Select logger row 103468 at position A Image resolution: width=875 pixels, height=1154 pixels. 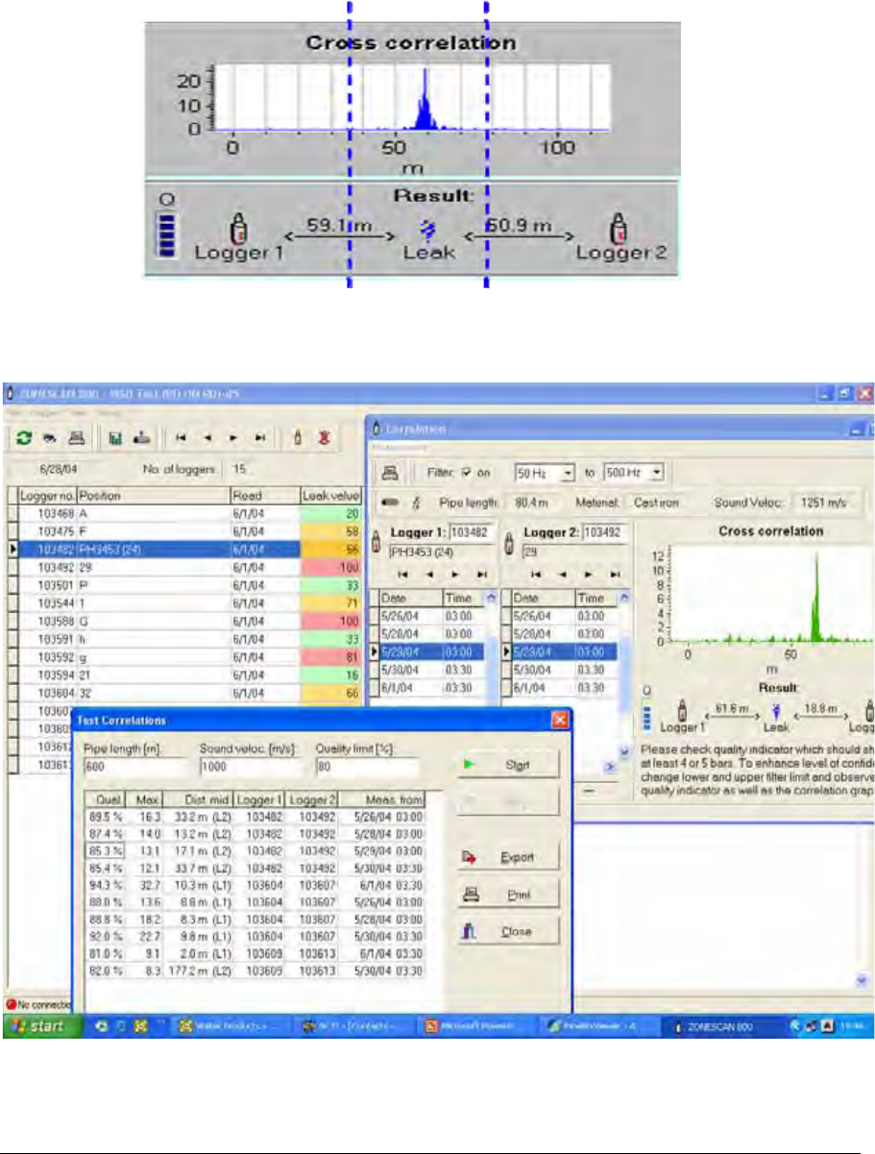(x=184, y=514)
